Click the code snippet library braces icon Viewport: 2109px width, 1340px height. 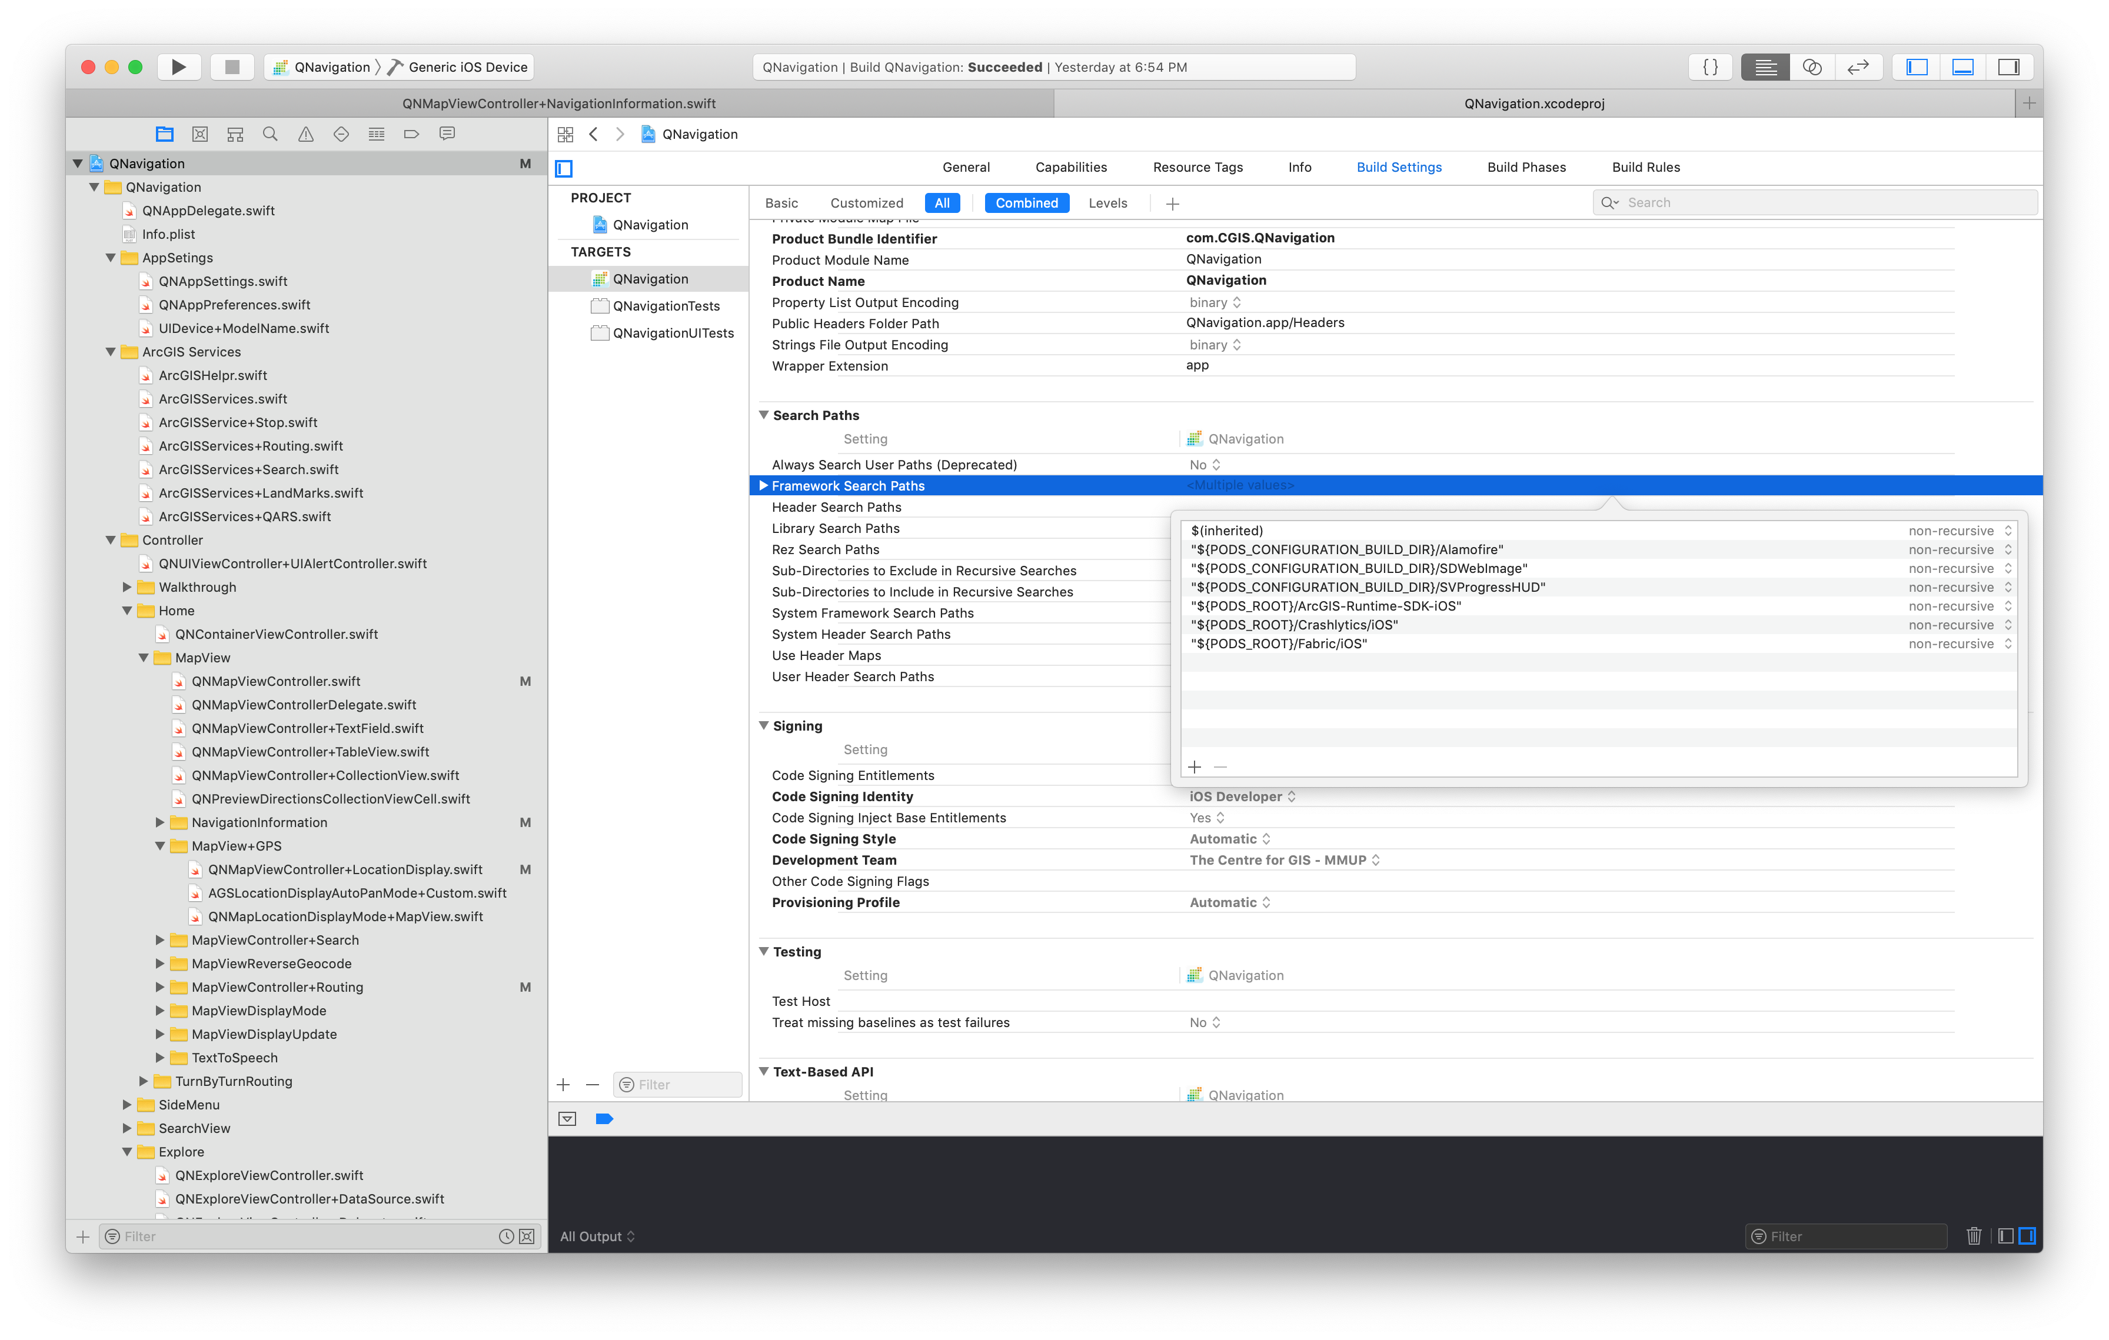[1709, 66]
